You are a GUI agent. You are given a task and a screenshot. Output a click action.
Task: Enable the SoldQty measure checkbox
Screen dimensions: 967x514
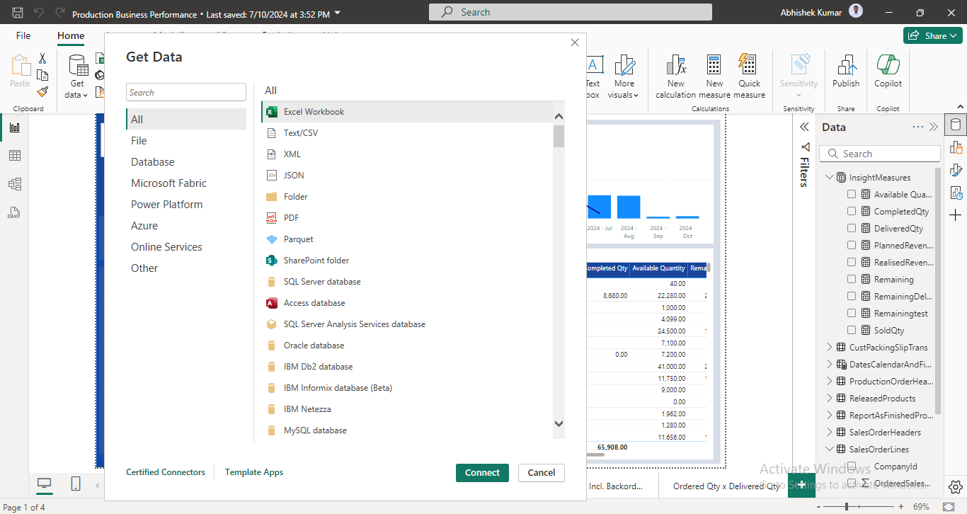coord(852,330)
